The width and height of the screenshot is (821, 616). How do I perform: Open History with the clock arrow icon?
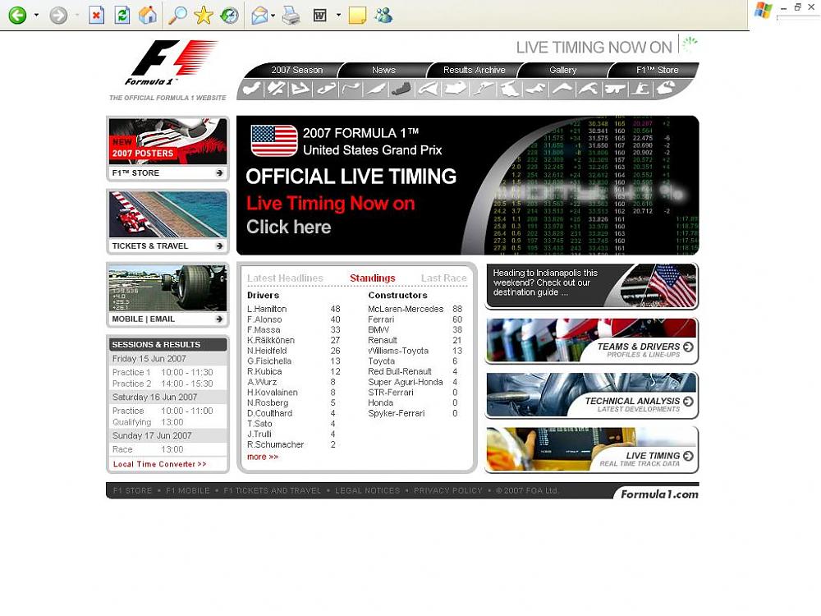229,15
